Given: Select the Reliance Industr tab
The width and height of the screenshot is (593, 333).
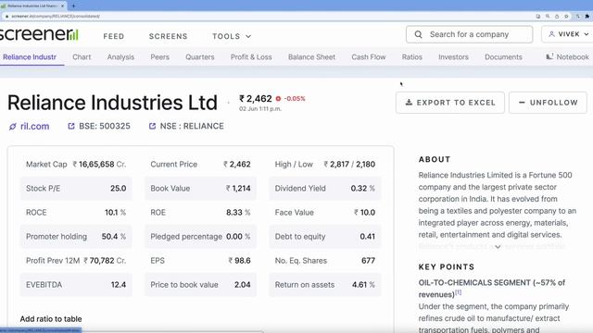Looking at the screenshot, I should click(x=30, y=57).
